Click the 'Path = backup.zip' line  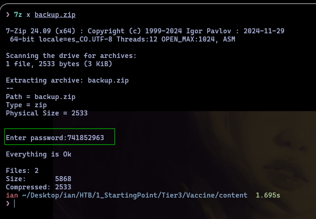pos(41,97)
